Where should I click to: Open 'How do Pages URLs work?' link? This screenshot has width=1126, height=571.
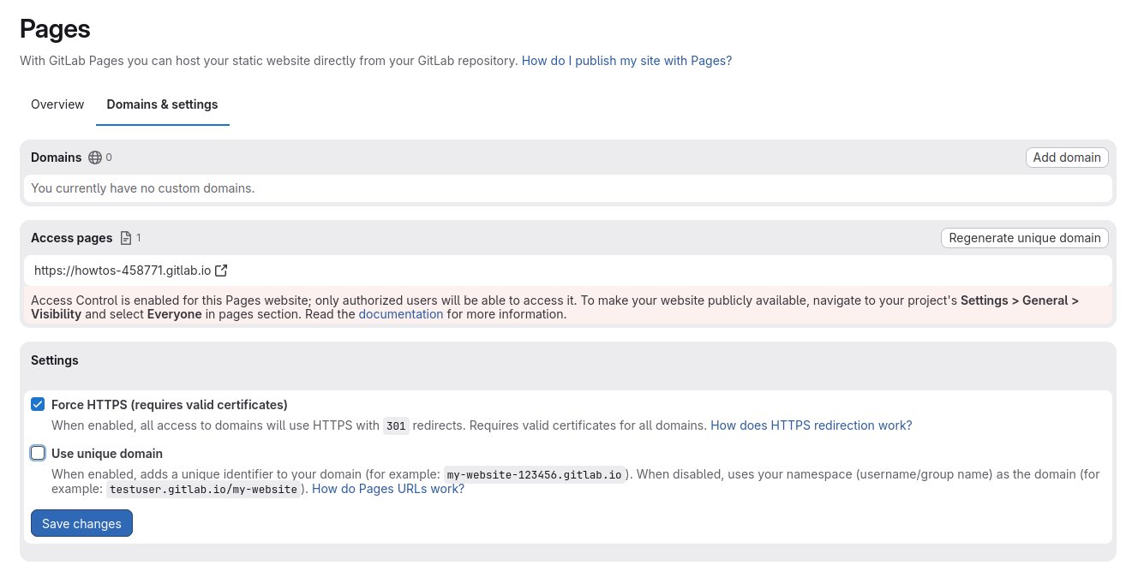pyautogui.click(x=387, y=489)
